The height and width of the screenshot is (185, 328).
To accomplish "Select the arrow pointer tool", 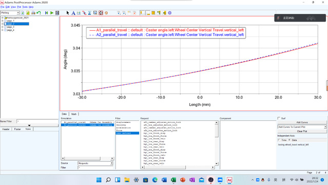I will [x=68, y=13].
